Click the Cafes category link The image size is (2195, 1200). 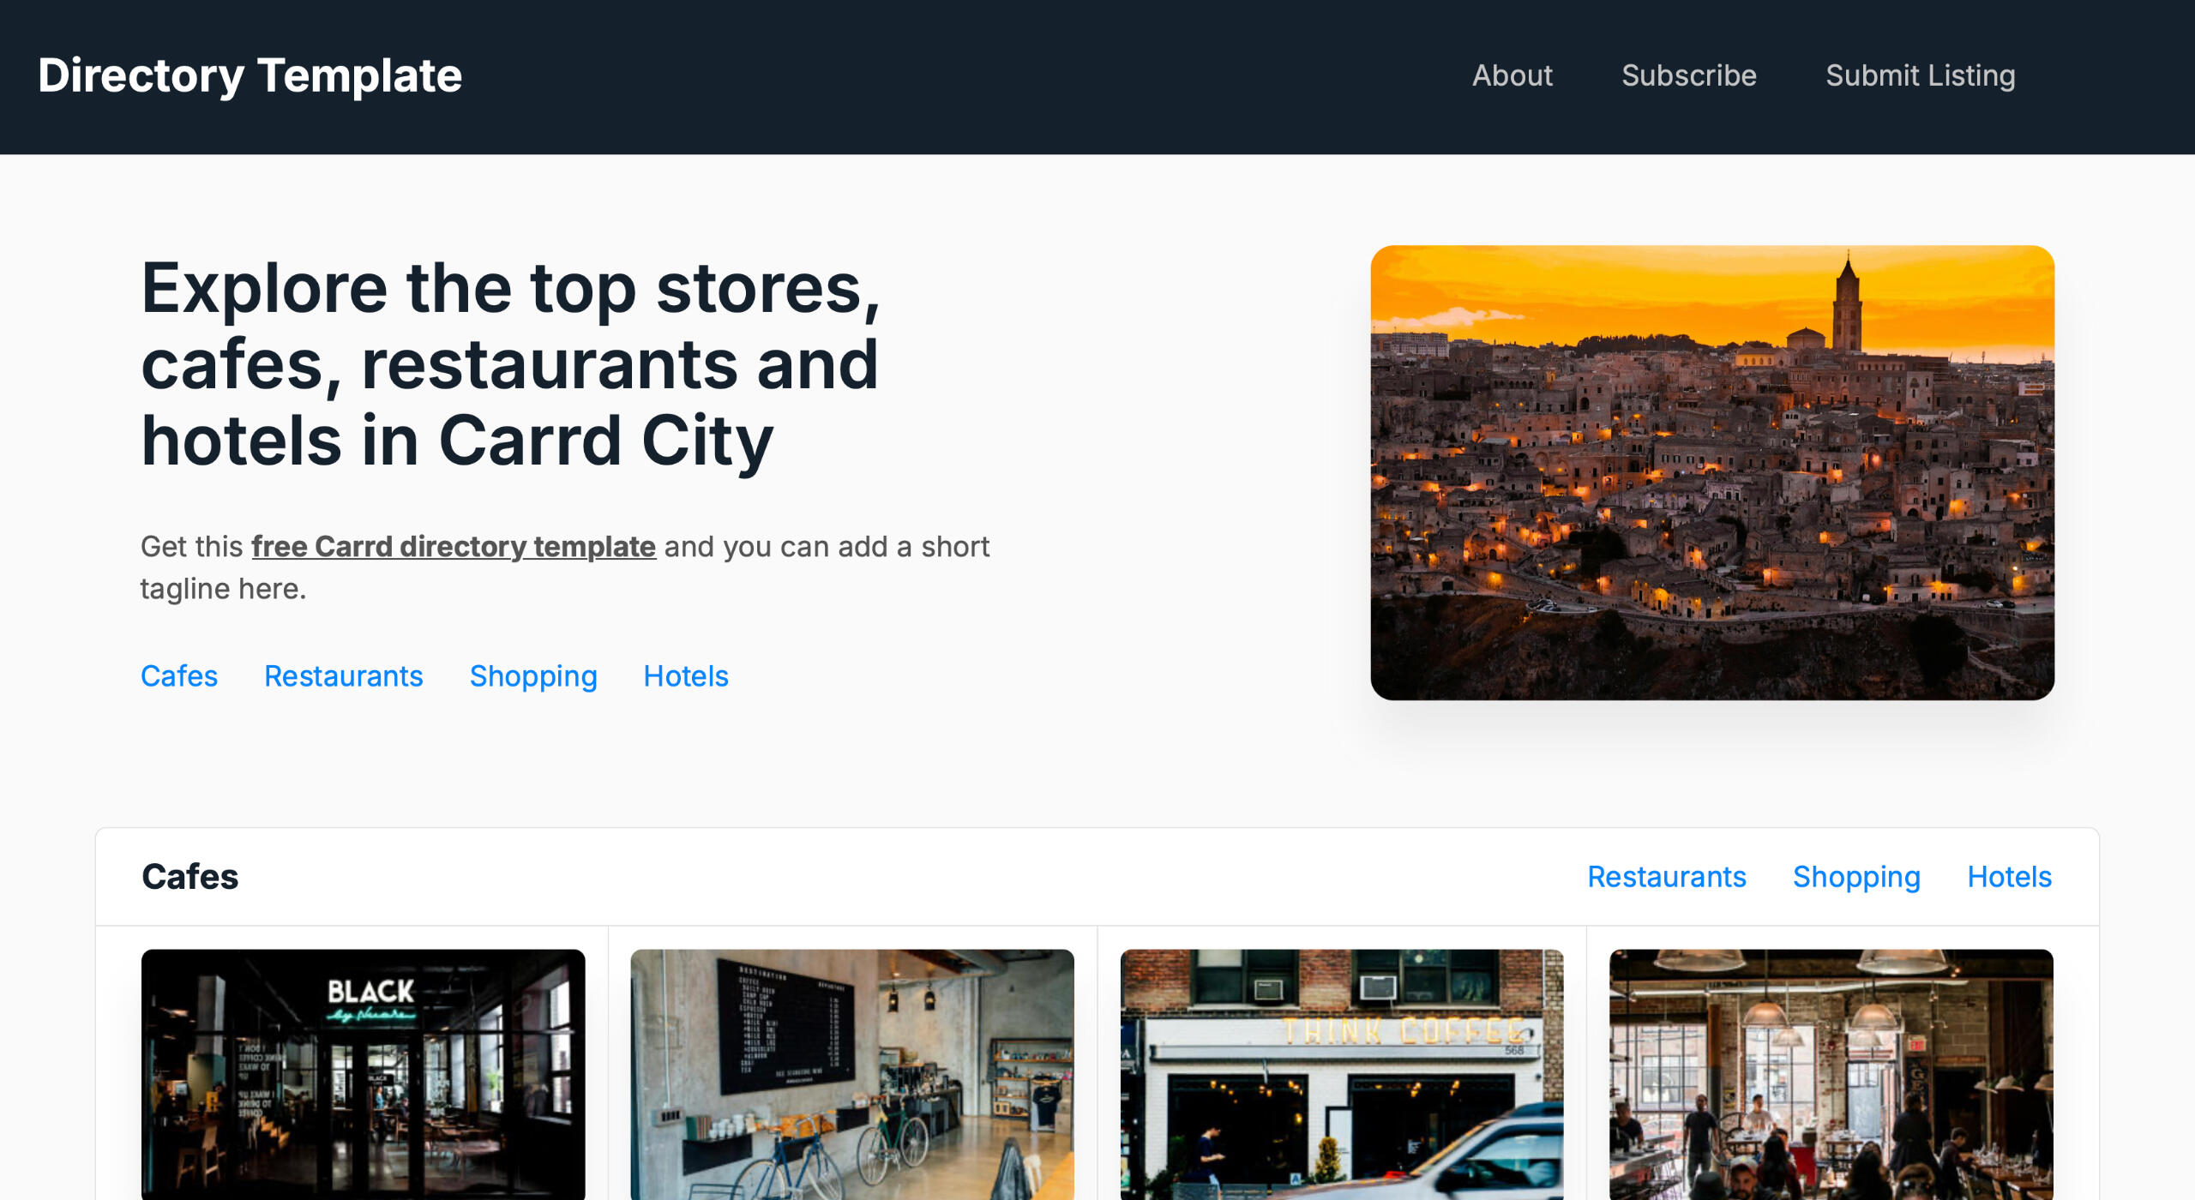[179, 677]
